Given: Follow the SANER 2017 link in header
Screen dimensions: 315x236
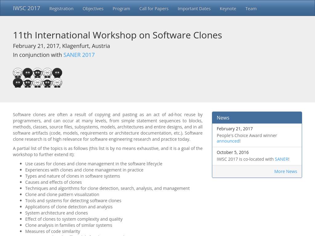Looking at the screenshot, I should (x=79, y=55).
